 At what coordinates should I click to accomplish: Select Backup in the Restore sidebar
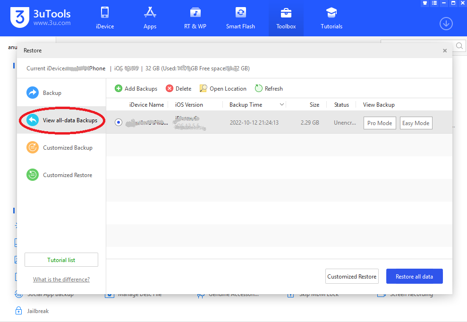pyautogui.click(x=61, y=93)
